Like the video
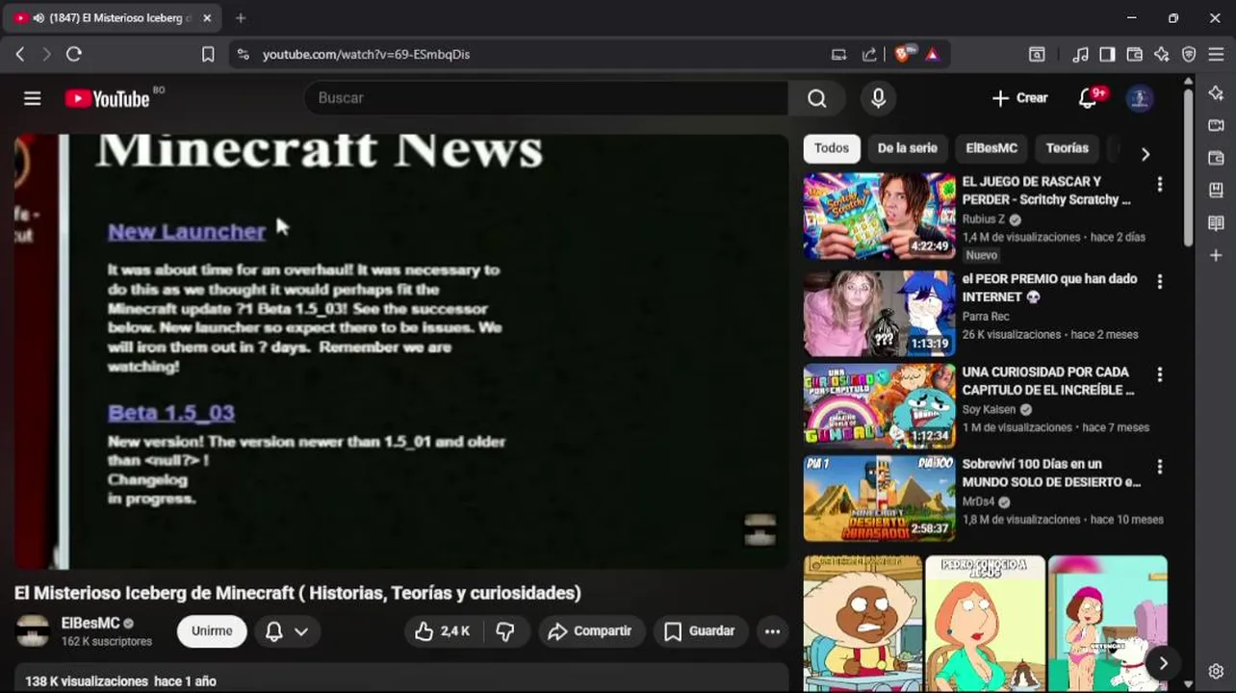The height and width of the screenshot is (693, 1236). click(442, 631)
